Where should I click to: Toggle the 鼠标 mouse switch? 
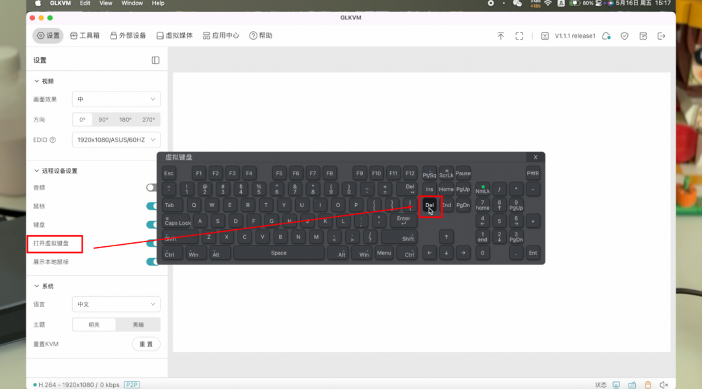tap(151, 206)
